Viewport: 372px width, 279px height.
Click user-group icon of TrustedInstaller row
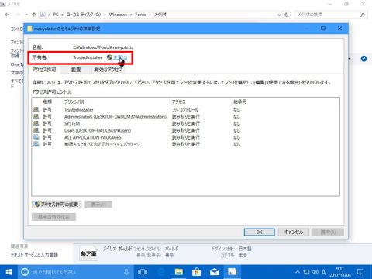pos(36,110)
